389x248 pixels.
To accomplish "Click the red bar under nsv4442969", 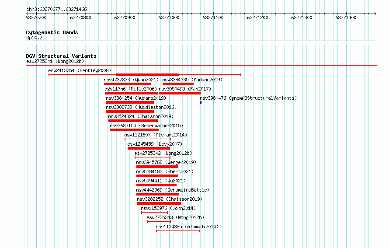I will 157,194.
